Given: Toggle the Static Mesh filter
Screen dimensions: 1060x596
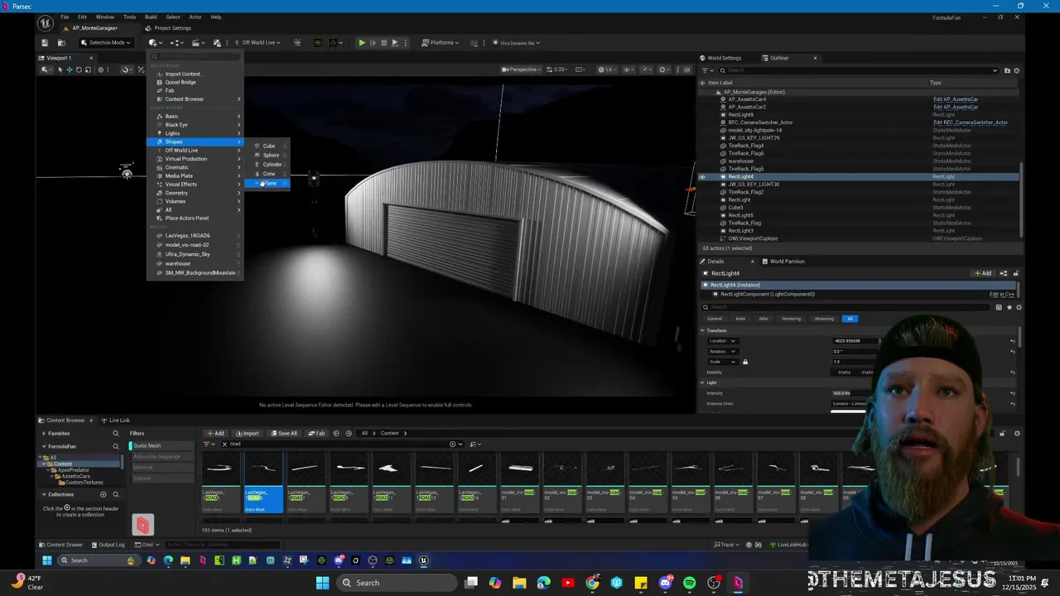Looking at the screenshot, I should click(148, 446).
